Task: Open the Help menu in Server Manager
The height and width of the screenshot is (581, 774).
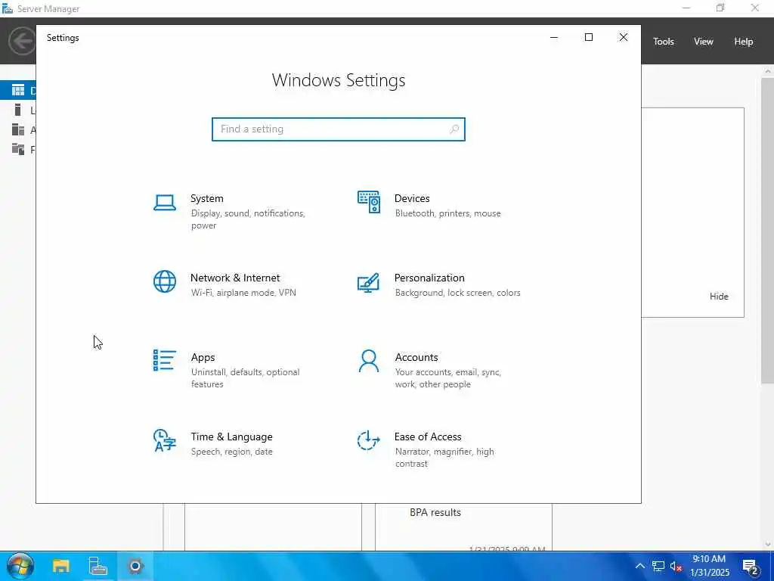Action: point(744,42)
